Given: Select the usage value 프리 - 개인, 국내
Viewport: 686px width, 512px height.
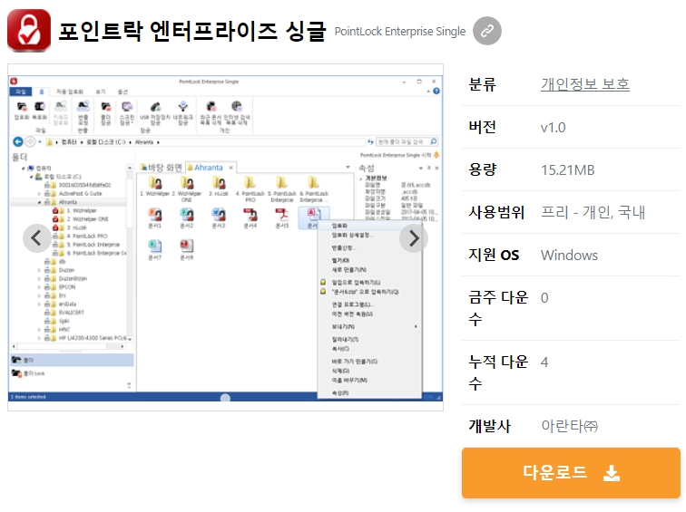Looking at the screenshot, I should point(593,212).
